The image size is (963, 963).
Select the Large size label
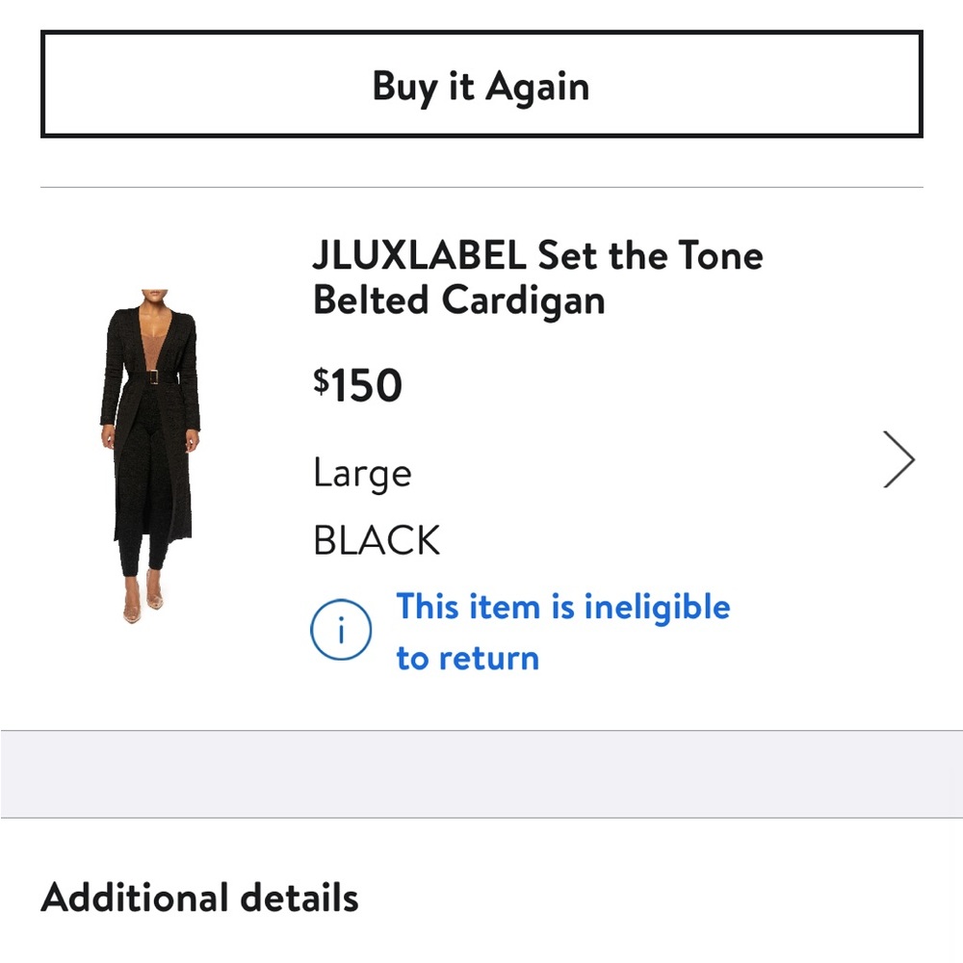(x=361, y=473)
